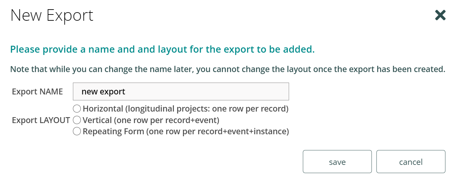
Task: Place cursor after 'new export' text
Action: coord(126,91)
